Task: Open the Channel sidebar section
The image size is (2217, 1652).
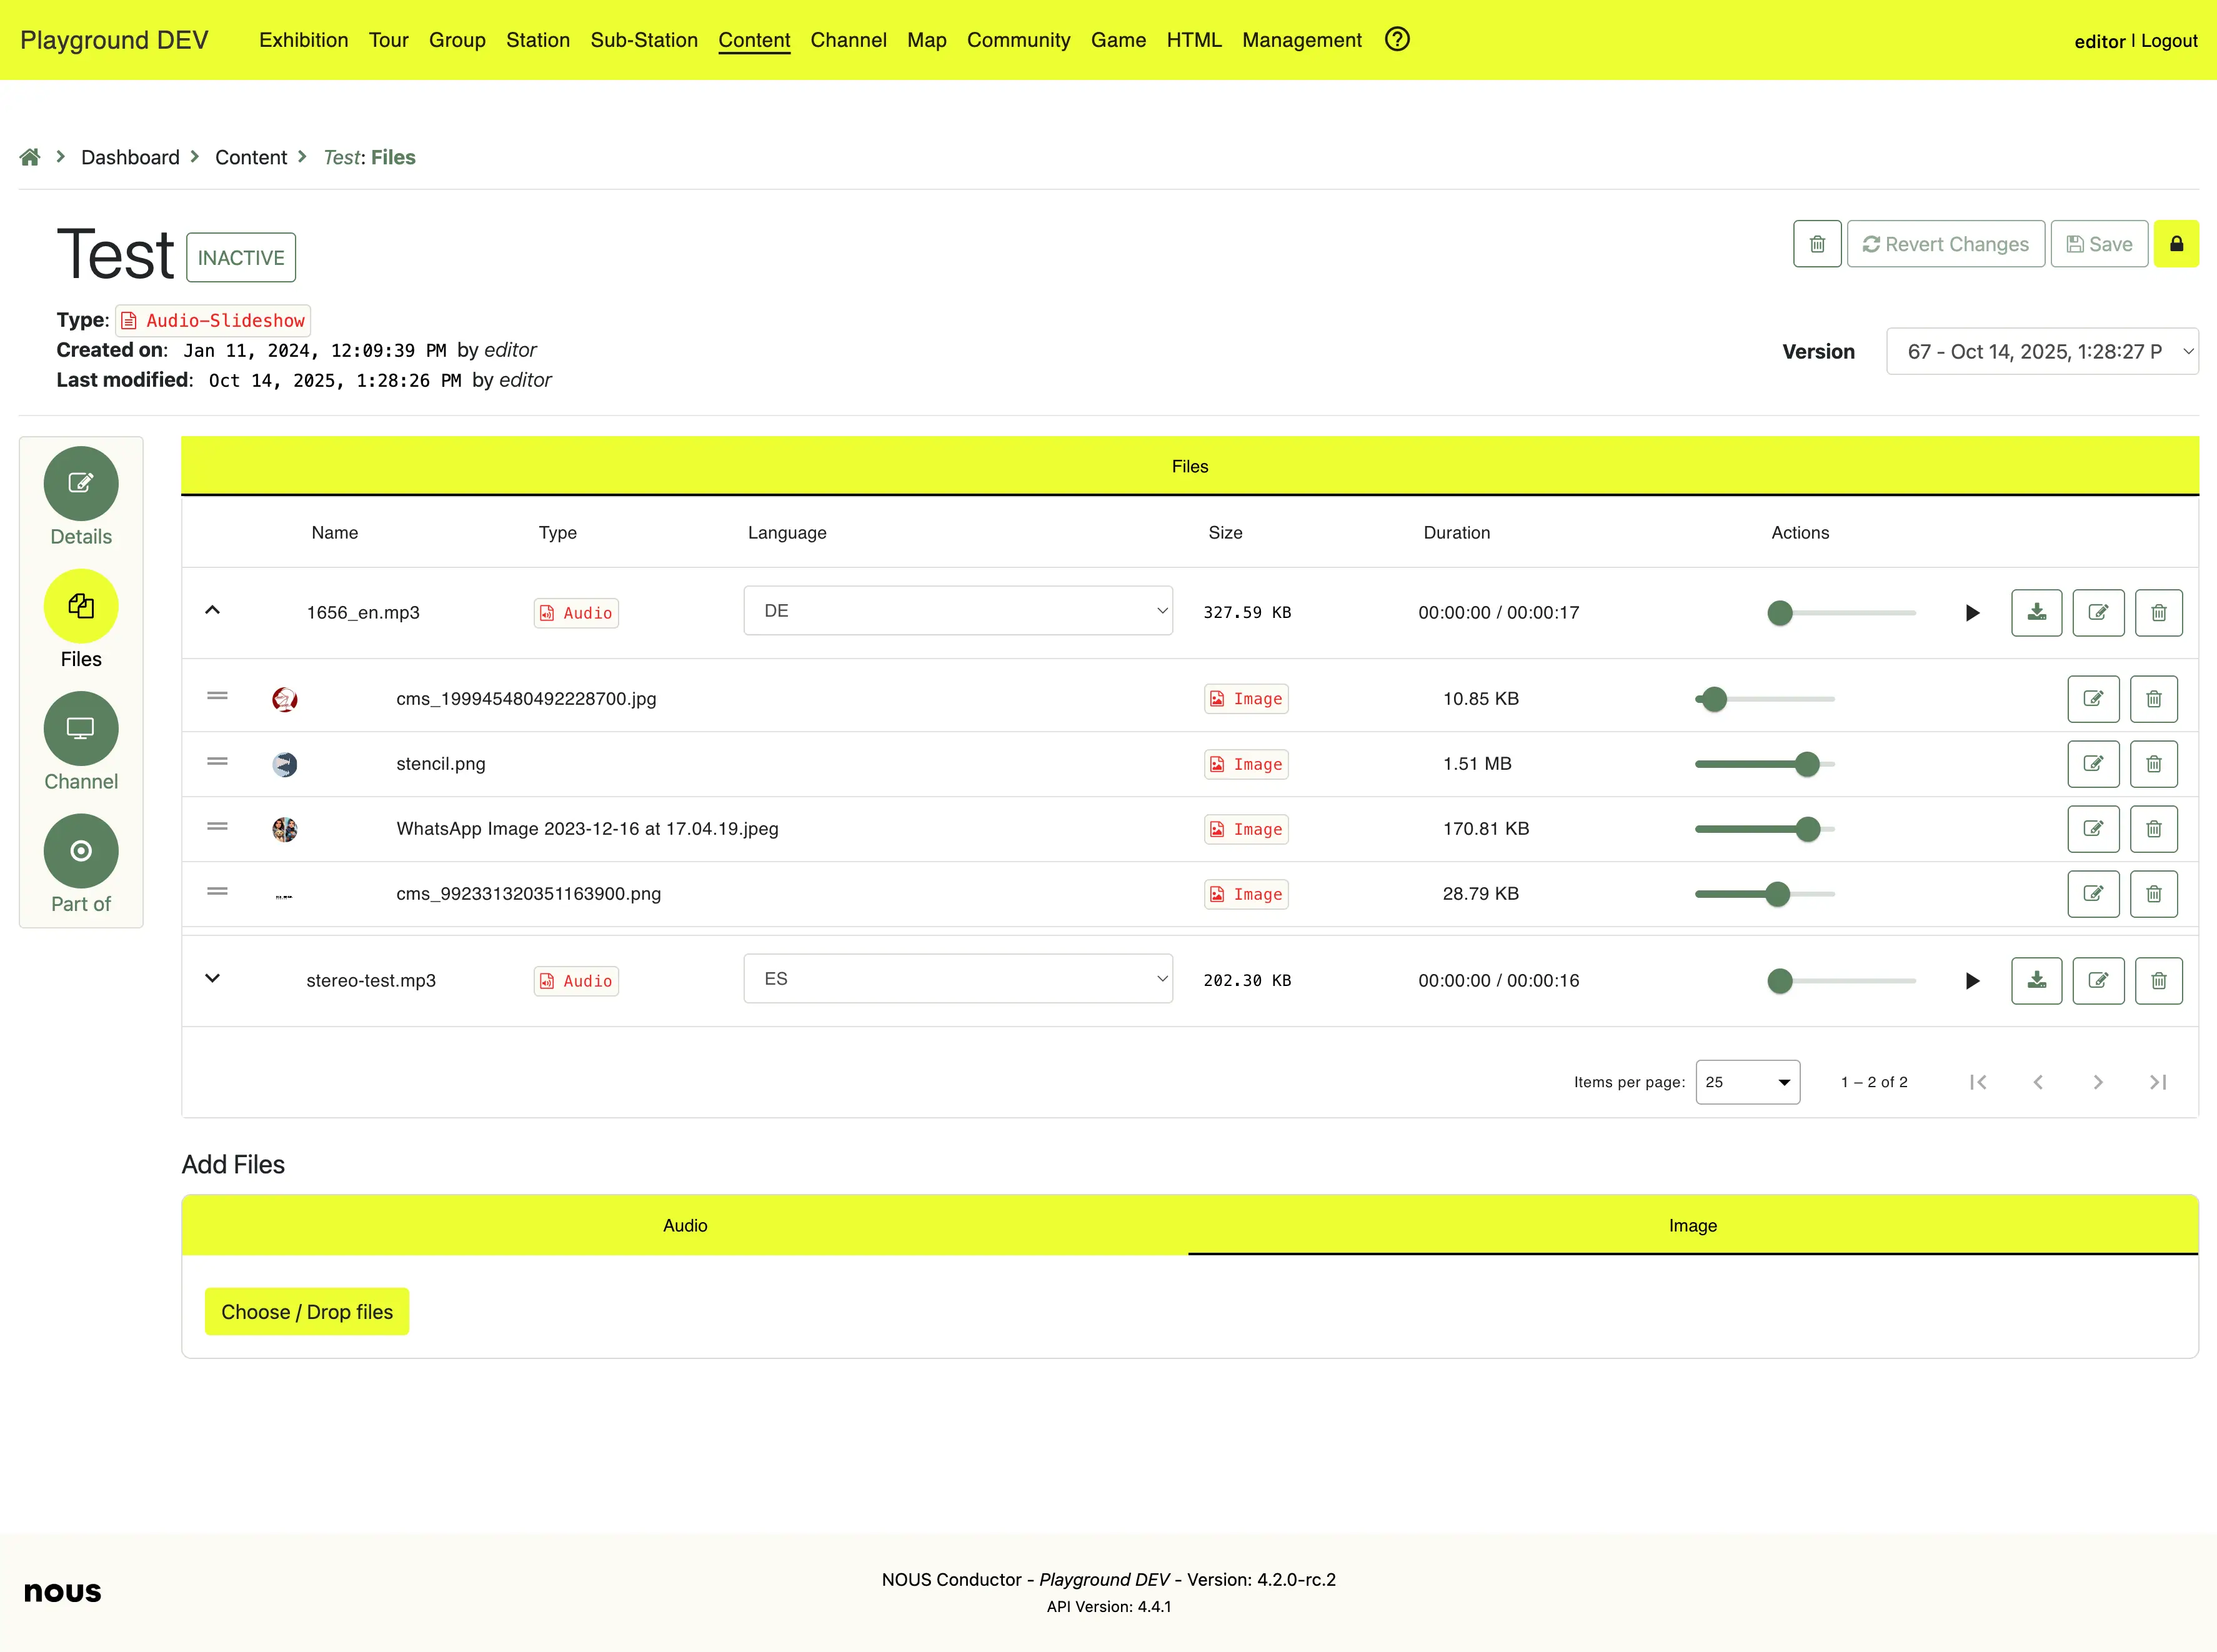Action: tap(81, 729)
